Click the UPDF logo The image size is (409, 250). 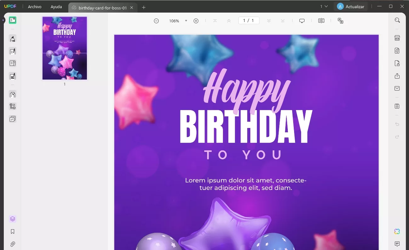[10, 7]
